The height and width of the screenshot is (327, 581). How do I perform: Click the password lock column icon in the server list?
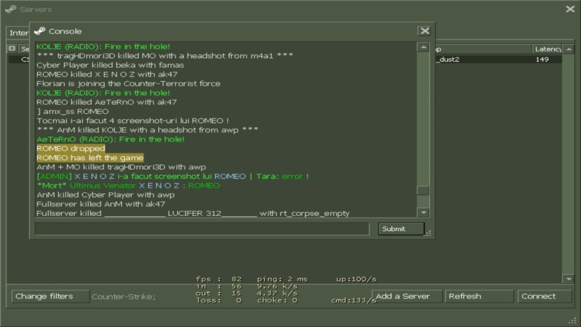(12, 49)
